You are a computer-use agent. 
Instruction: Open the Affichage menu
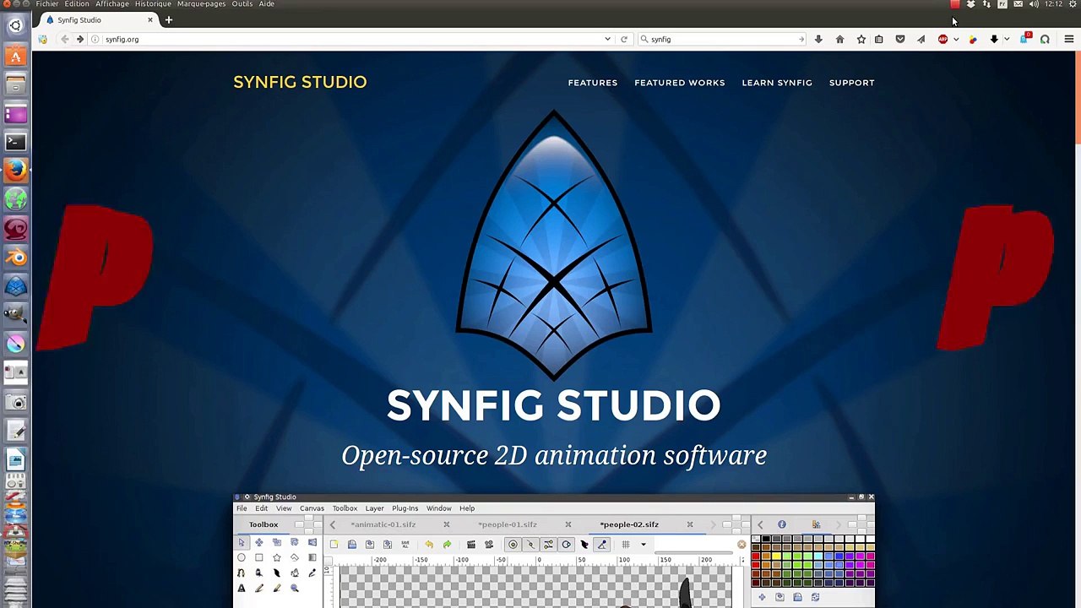click(112, 4)
